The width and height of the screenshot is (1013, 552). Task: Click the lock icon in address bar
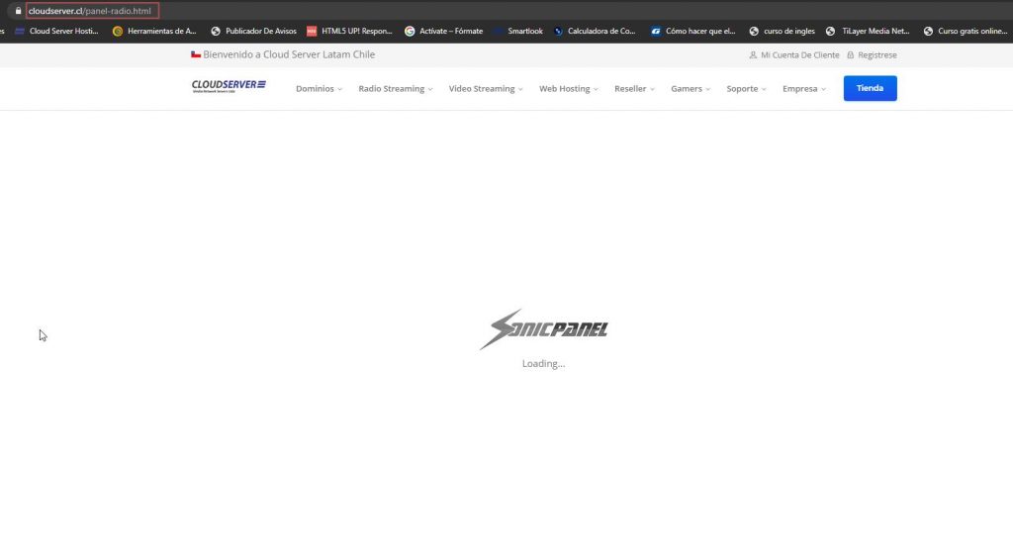18,10
